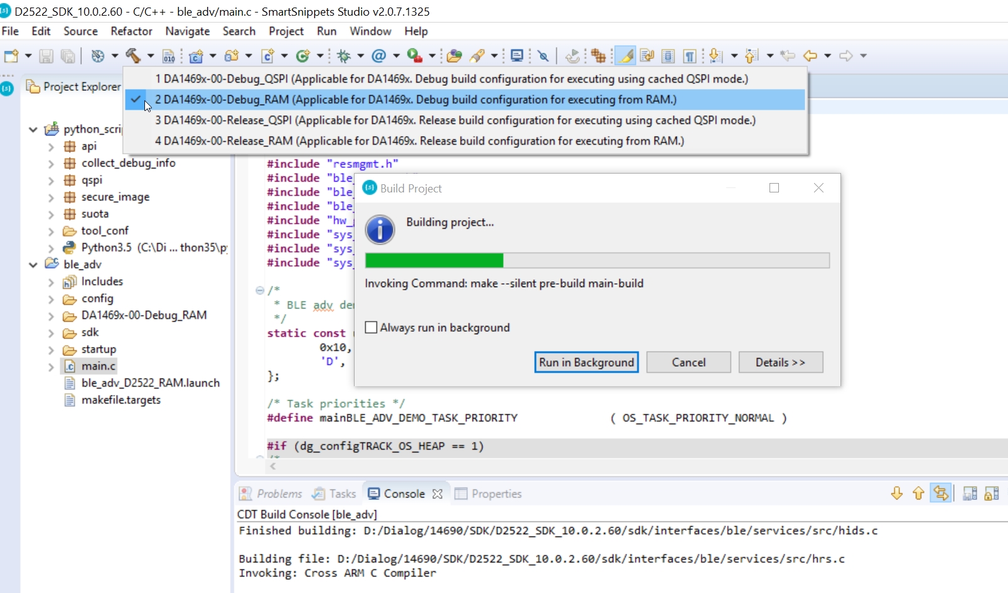This screenshot has width=1008, height=593.
Task: Click the Open Type folder icon
Action: [454, 56]
